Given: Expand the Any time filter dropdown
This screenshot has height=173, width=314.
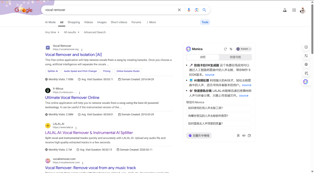Looking at the screenshot, I should click(x=52, y=32).
